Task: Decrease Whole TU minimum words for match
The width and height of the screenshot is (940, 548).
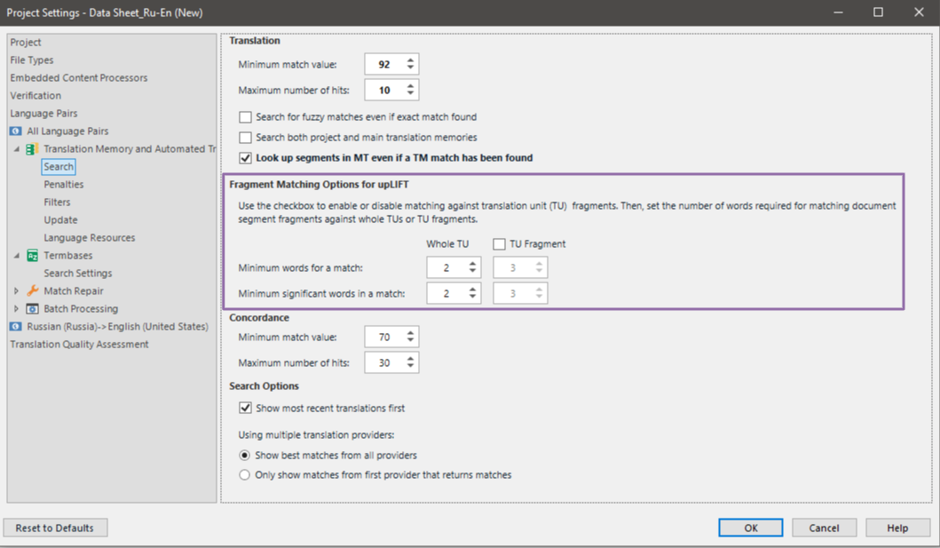Action: pos(472,271)
